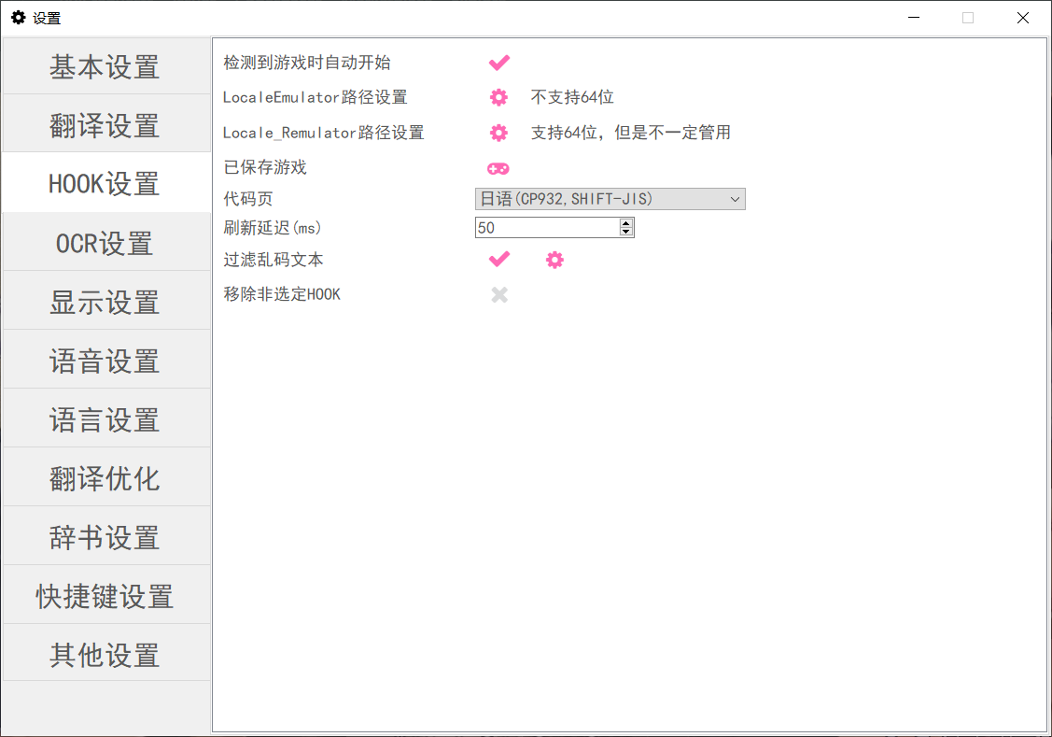
Task: Switch to the 基本设置 tab
Action: pos(105,65)
